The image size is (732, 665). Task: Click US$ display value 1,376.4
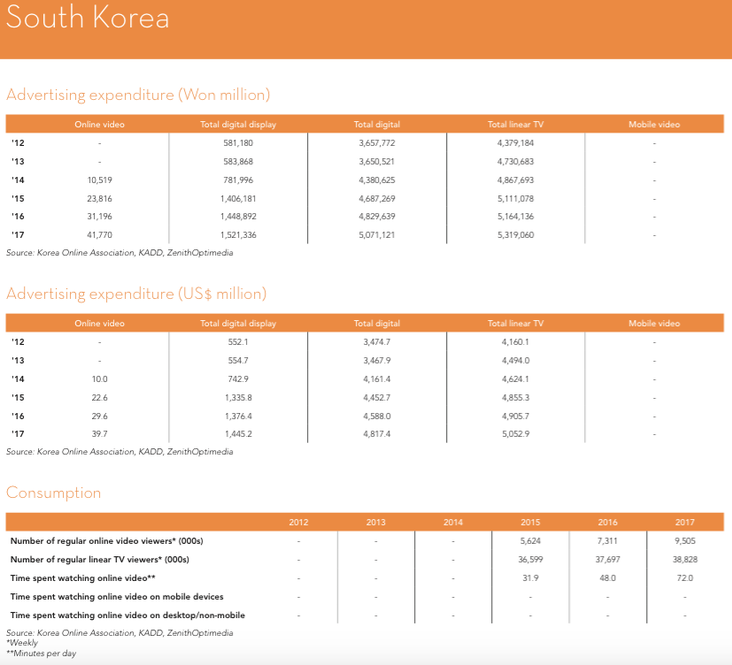coord(238,416)
